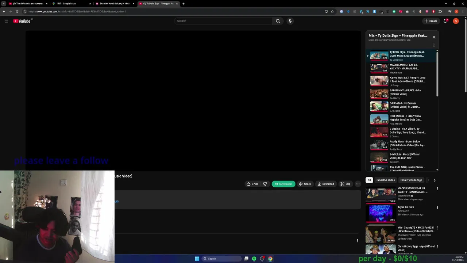Open options for MACKLEMORE MARMALADE recommendation
The image size is (467, 263).
point(437,189)
